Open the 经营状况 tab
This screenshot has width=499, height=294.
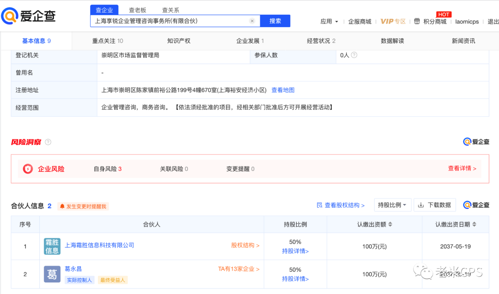321,41
